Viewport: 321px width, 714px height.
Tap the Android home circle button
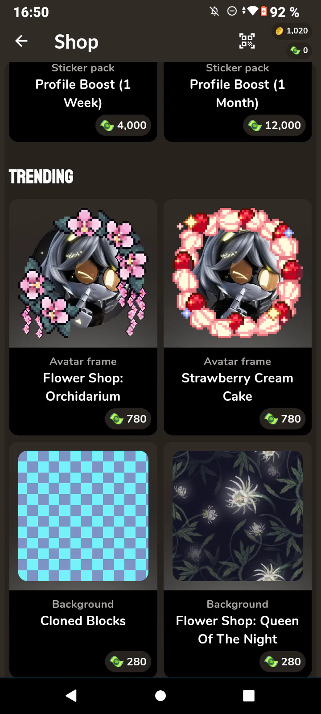click(x=160, y=696)
